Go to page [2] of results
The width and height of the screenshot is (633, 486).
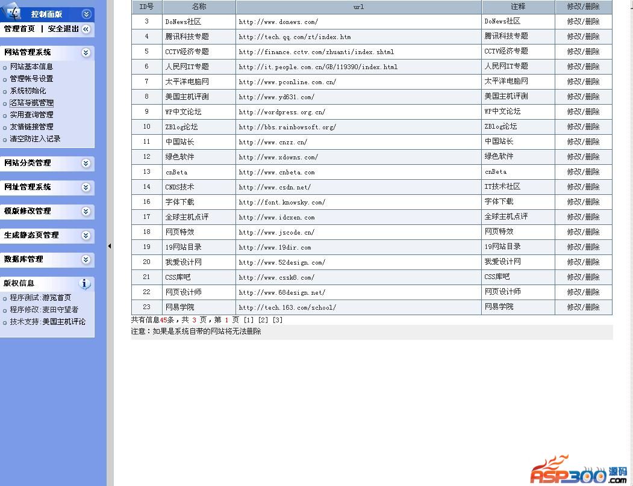(x=263, y=320)
